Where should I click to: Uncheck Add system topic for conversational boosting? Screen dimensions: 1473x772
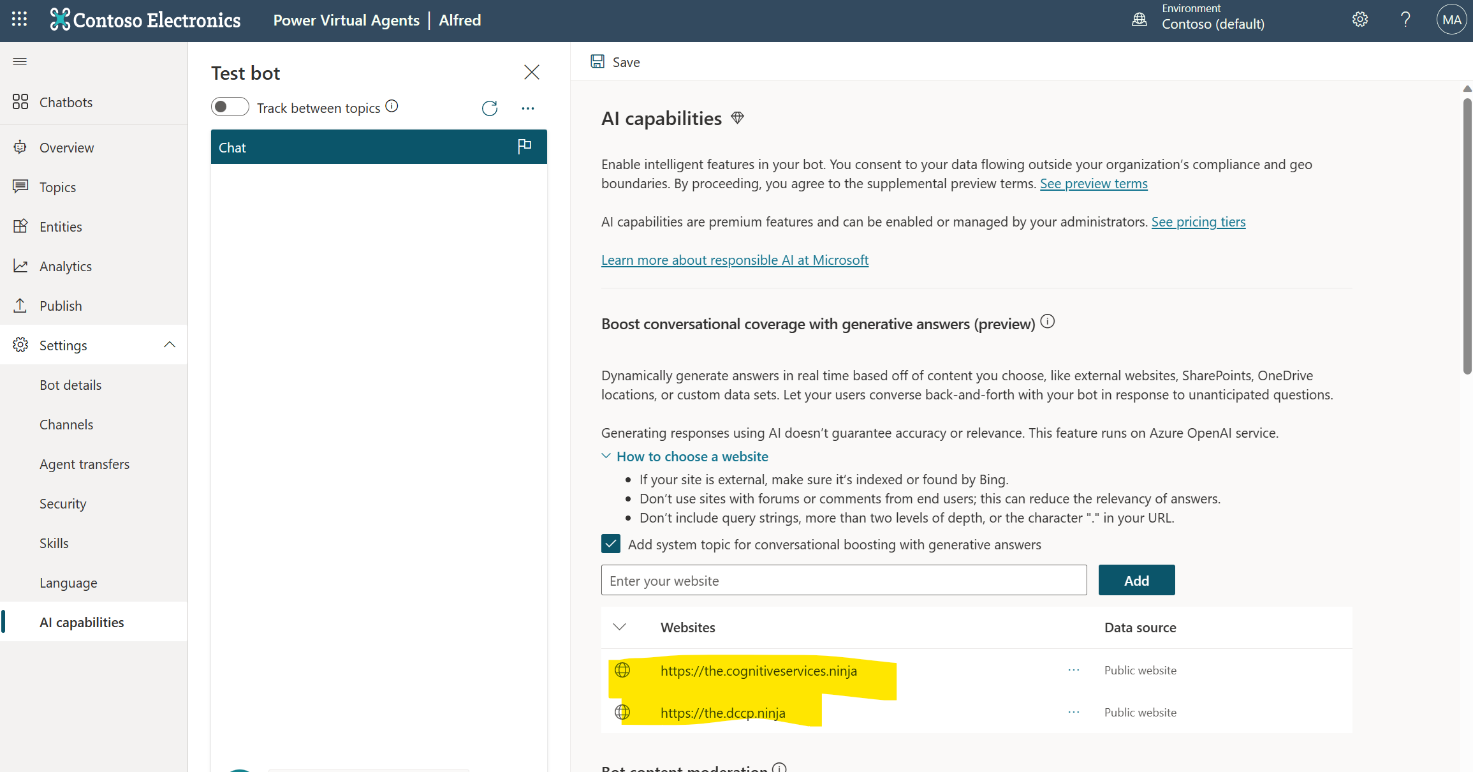611,544
